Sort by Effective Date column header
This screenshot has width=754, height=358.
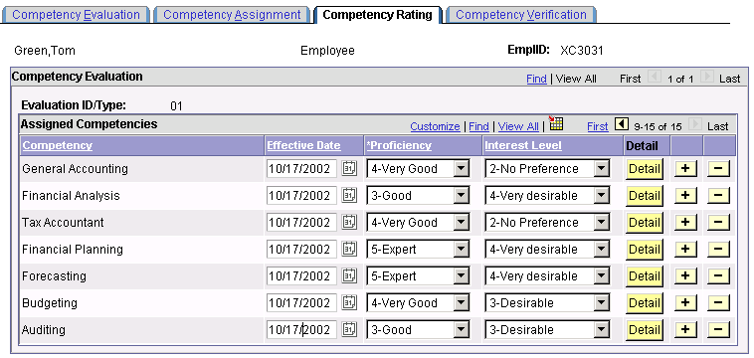pyautogui.click(x=304, y=145)
